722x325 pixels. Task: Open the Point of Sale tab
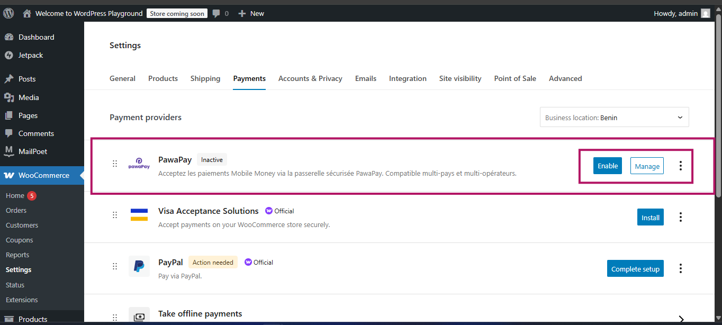coord(515,78)
